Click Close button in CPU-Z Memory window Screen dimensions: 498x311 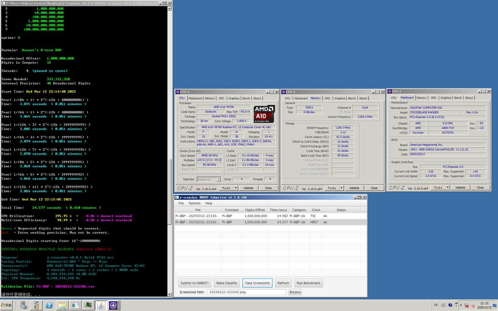coord(374,188)
